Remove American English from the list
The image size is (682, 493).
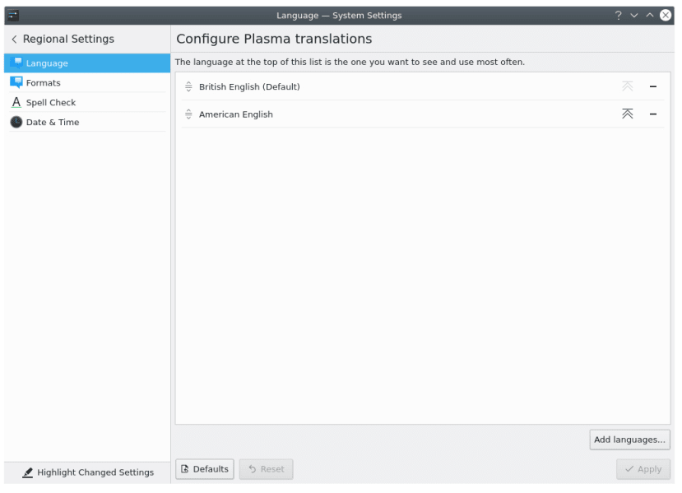tap(653, 114)
